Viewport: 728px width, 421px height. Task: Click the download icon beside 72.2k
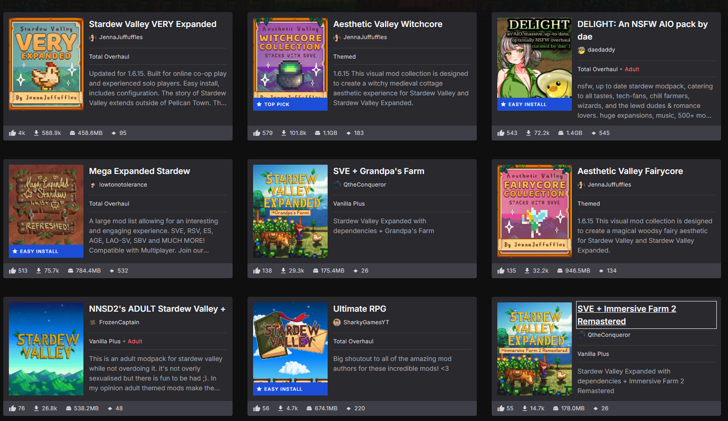pyautogui.click(x=529, y=133)
